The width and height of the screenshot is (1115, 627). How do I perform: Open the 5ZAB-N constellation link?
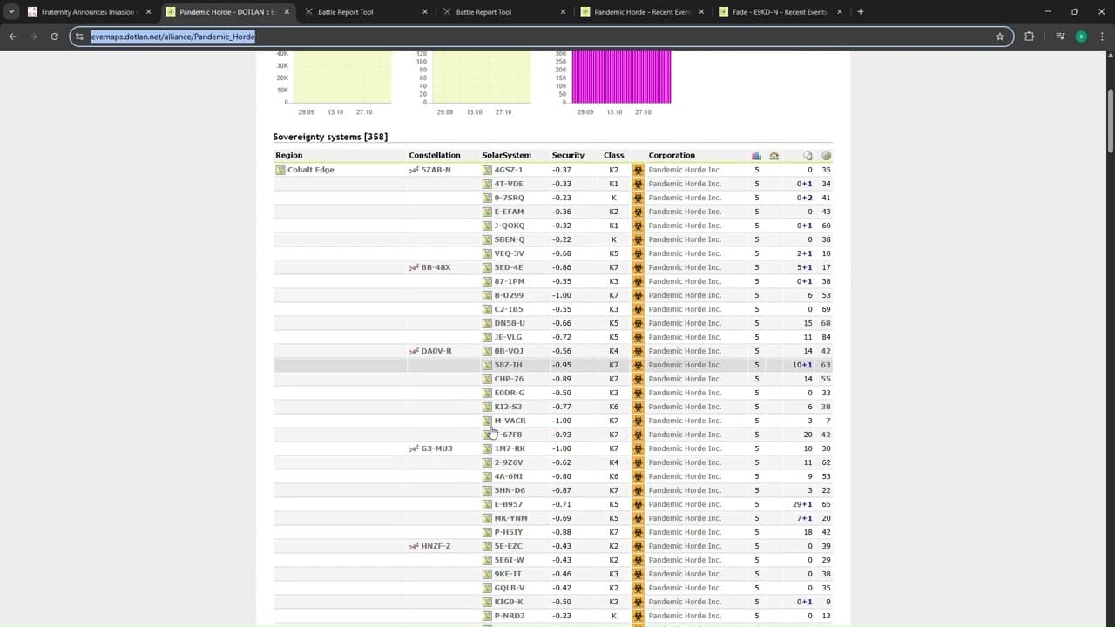click(x=436, y=170)
